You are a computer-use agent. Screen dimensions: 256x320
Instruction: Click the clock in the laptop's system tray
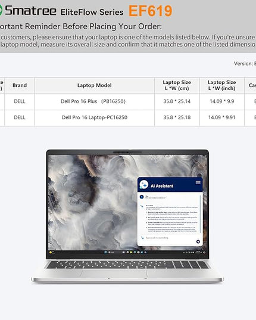[198, 253]
